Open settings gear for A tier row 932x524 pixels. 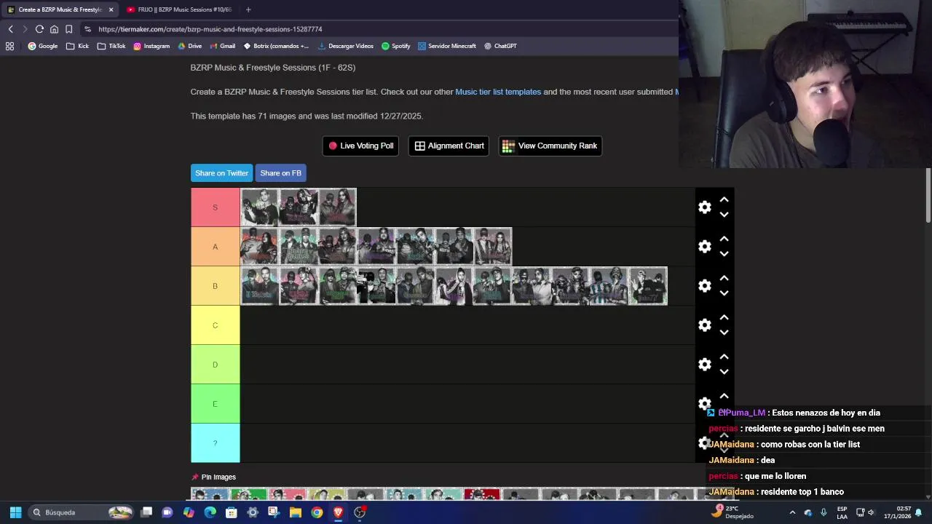(704, 247)
